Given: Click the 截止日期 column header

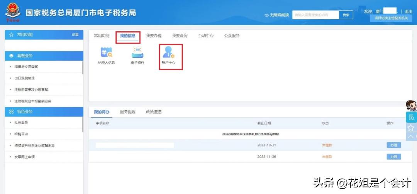Looking at the screenshot, I should [x=264, y=123].
